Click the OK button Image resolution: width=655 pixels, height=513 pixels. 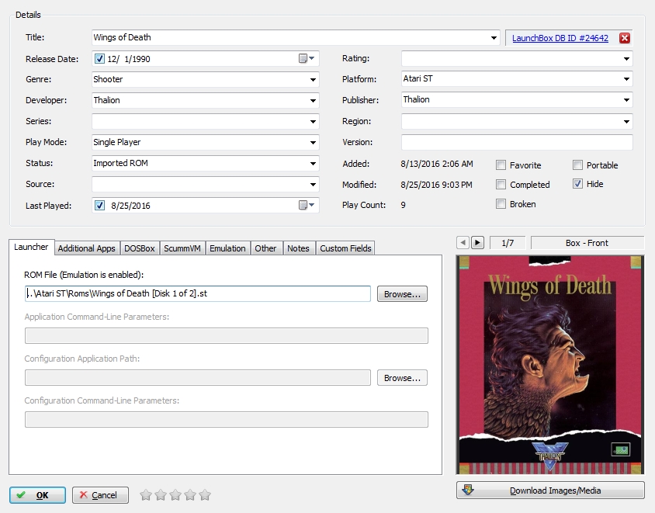pyautogui.click(x=37, y=495)
